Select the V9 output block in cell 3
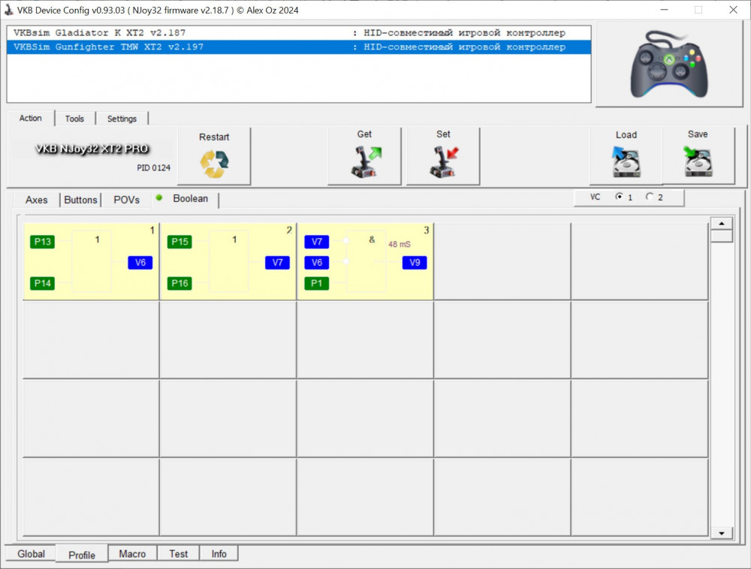This screenshot has height=569, width=751. (x=414, y=263)
